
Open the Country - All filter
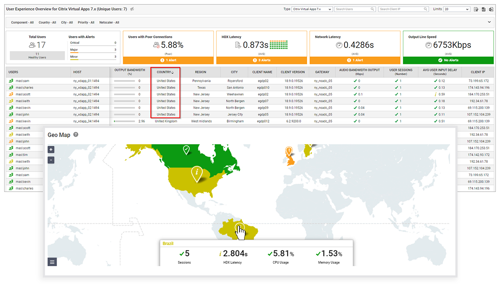tap(47, 22)
